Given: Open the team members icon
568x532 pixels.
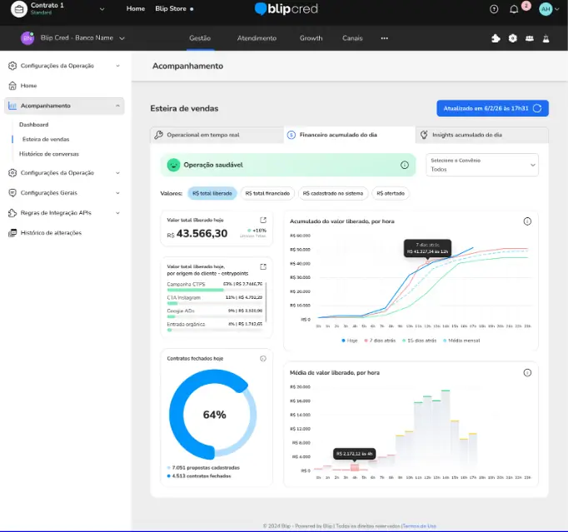Looking at the screenshot, I should pyautogui.click(x=530, y=38).
